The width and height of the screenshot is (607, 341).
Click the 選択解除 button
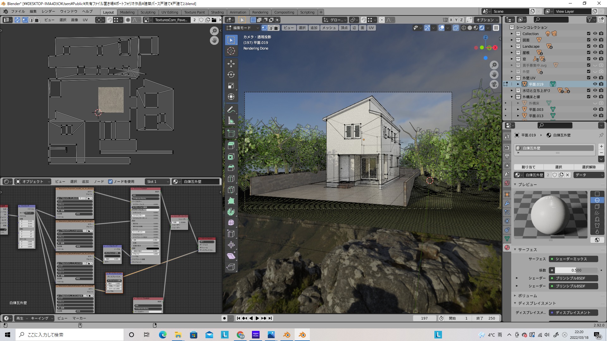(589, 167)
